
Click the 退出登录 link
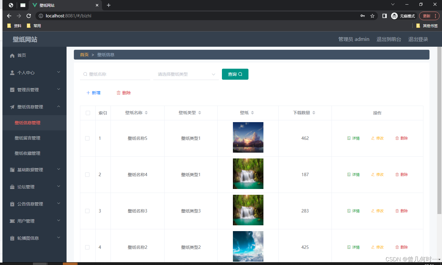pyautogui.click(x=418, y=39)
